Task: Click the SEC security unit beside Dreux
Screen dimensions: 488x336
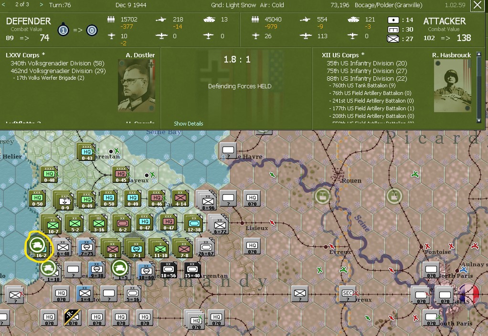Action: coord(348,294)
